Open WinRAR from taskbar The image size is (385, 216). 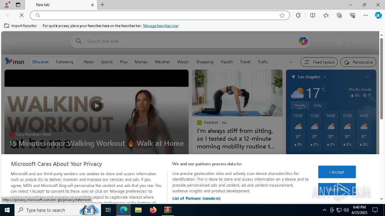point(168,210)
